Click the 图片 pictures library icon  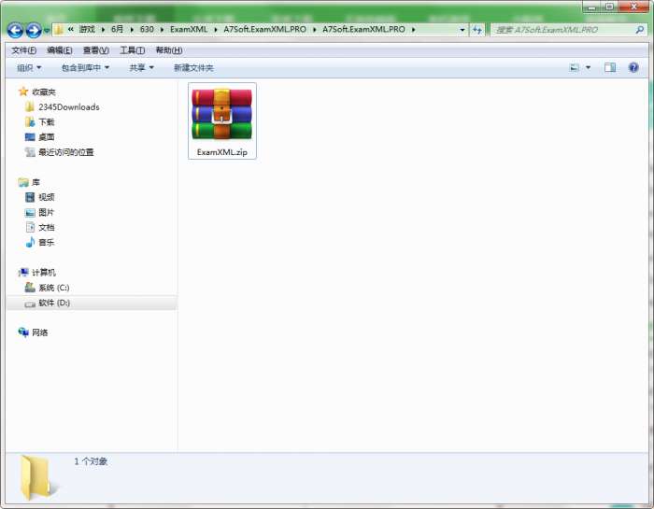pos(30,212)
